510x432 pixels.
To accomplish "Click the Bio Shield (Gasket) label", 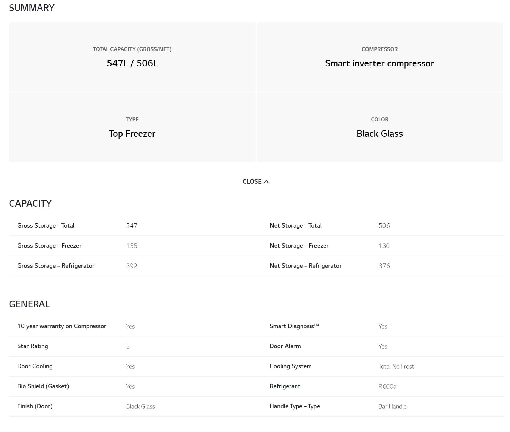I will pos(43,386).
